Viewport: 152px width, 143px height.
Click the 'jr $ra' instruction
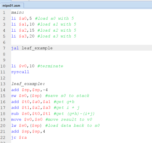click(19, 137)
